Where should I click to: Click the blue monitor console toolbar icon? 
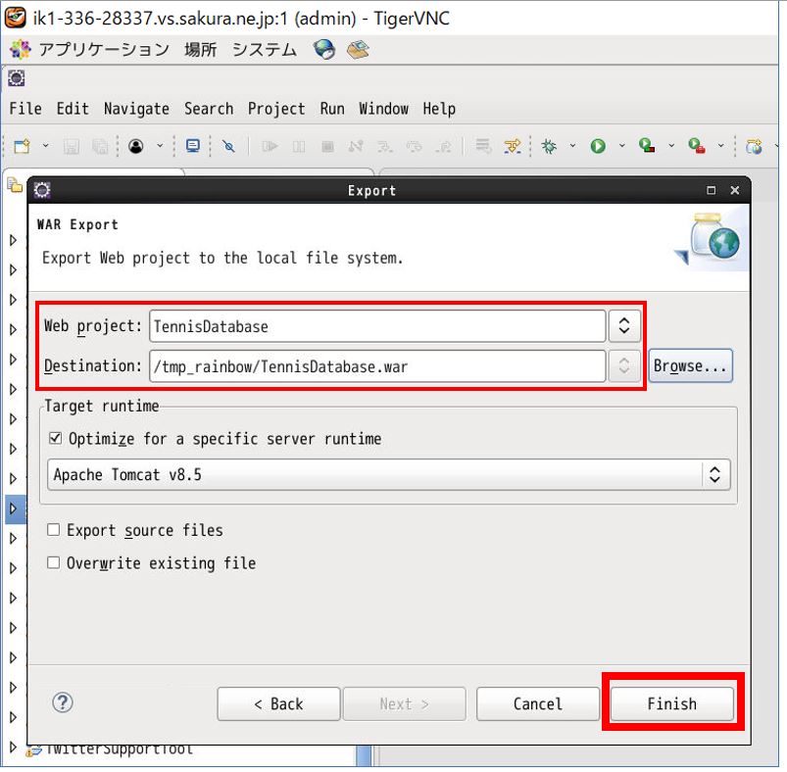tap(193, 146)
